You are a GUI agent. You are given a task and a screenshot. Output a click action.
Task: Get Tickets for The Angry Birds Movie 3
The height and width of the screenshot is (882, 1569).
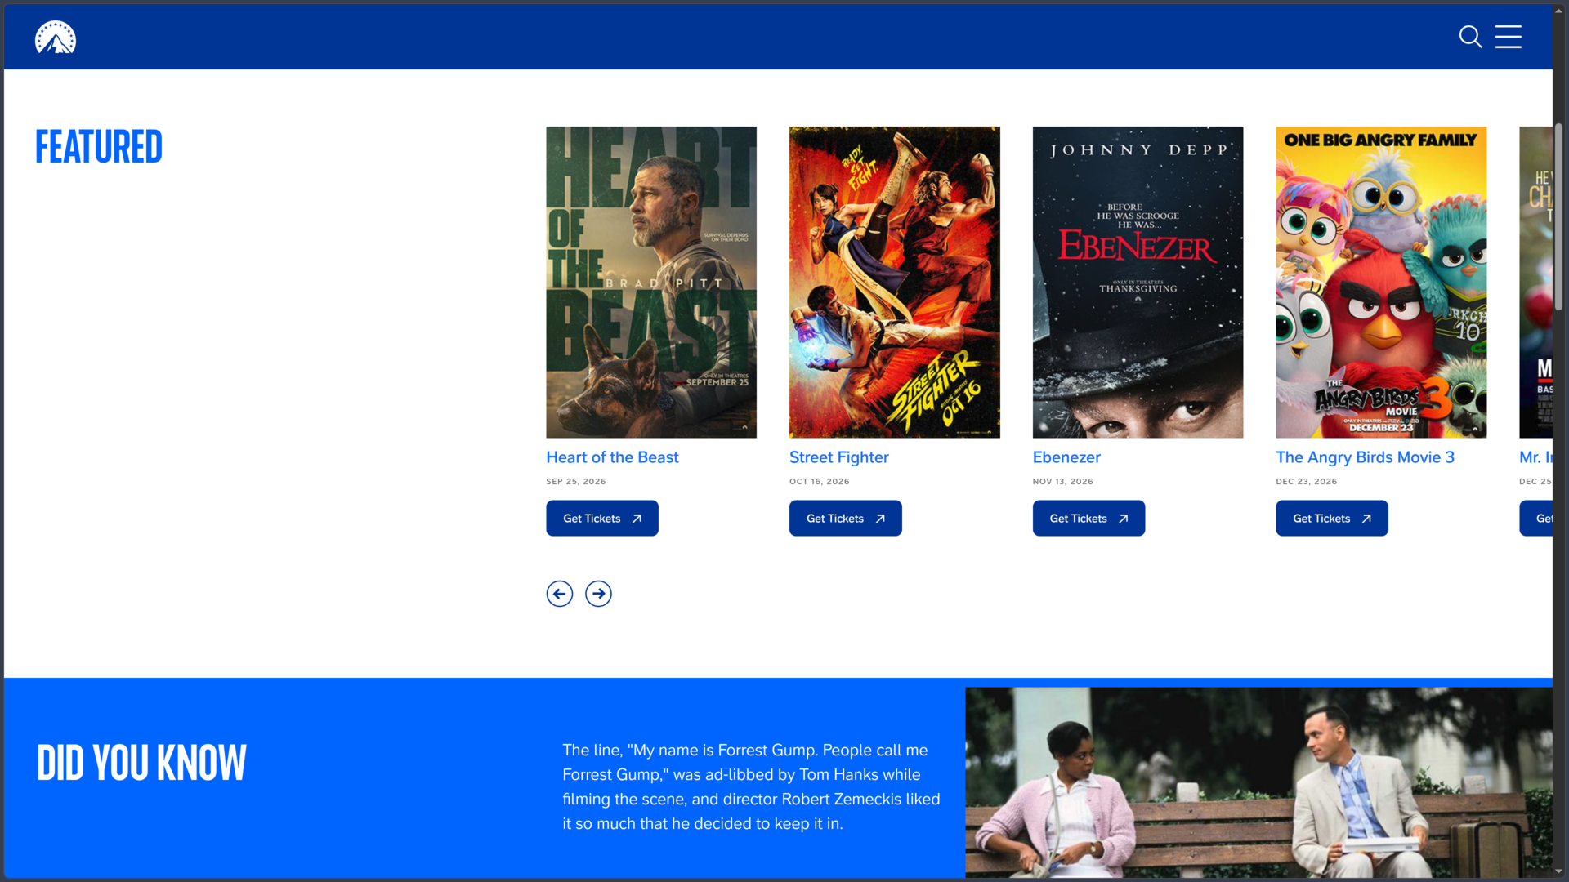click(x=1332, y=519)
